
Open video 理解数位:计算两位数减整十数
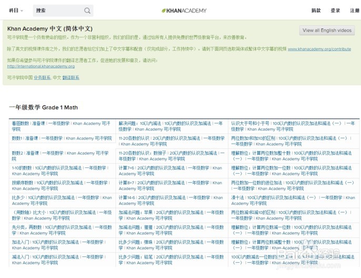pyautogui.click(x=291, y=245)
